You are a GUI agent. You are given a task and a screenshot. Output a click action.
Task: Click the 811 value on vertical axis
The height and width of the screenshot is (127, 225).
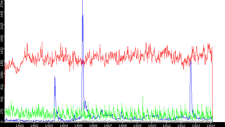point(2,87)
